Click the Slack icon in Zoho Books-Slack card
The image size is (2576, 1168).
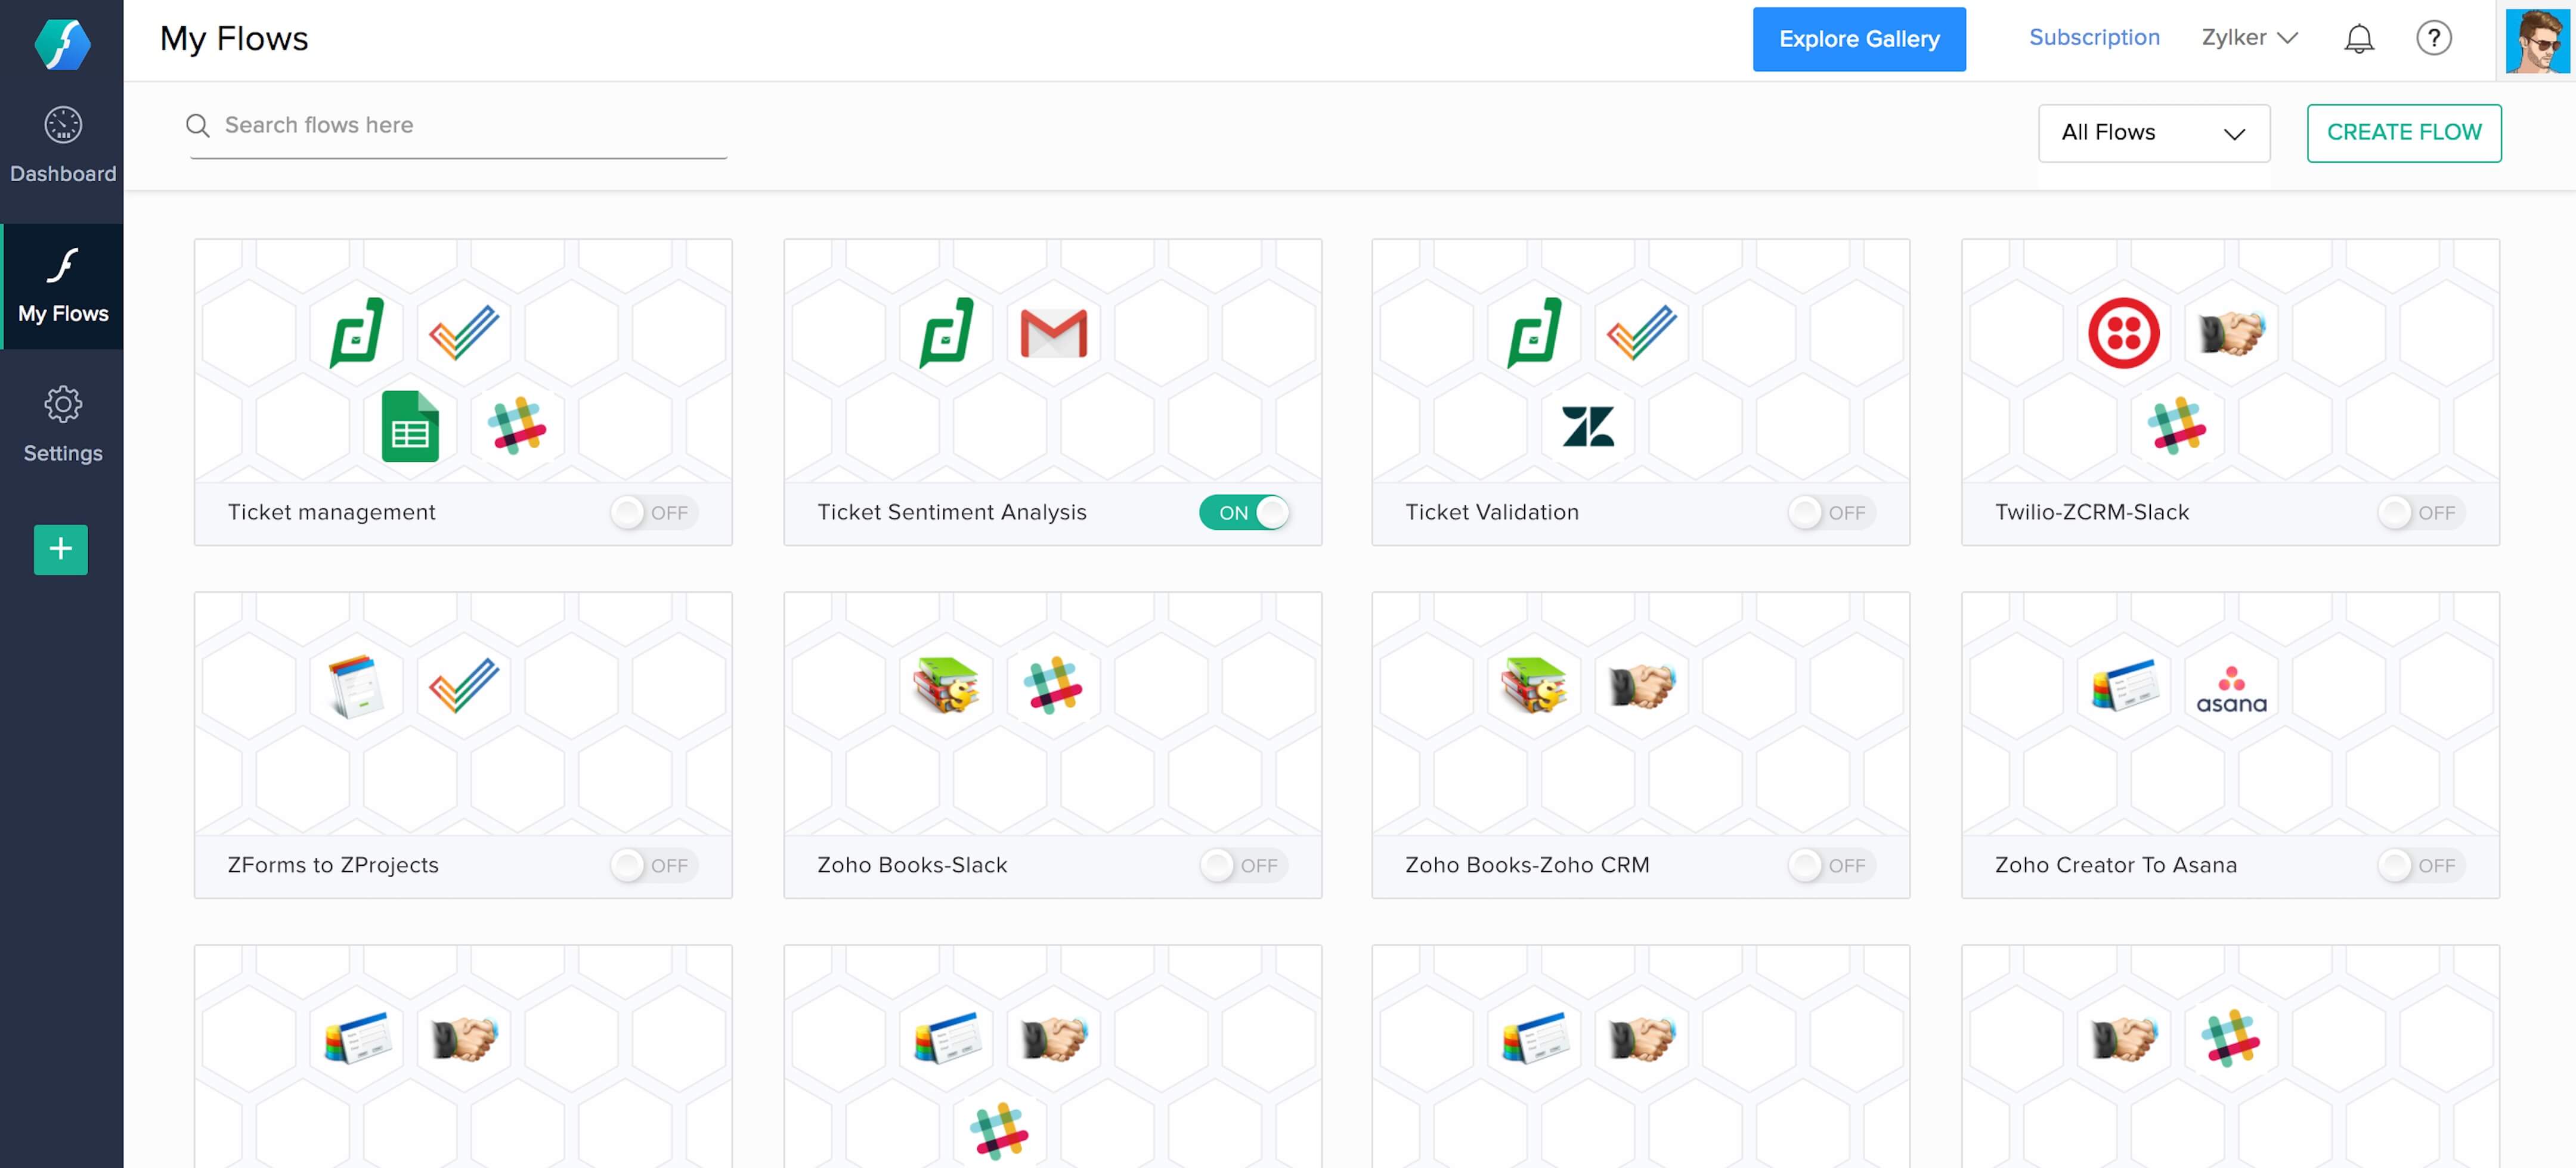click(1053, 685)
